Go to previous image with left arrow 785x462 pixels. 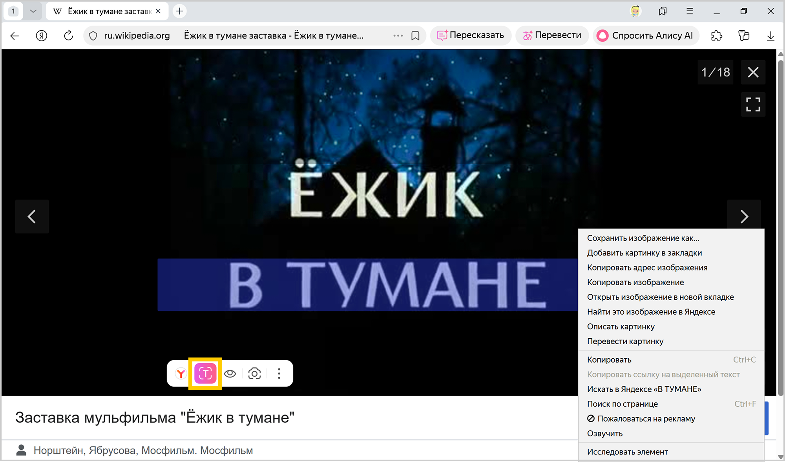[x=32, y=216]
